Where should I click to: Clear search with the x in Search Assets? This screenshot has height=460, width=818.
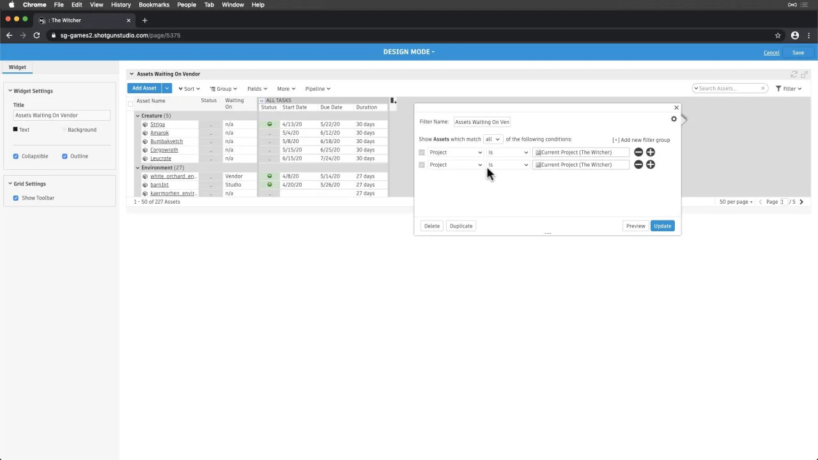coord(762,89)
